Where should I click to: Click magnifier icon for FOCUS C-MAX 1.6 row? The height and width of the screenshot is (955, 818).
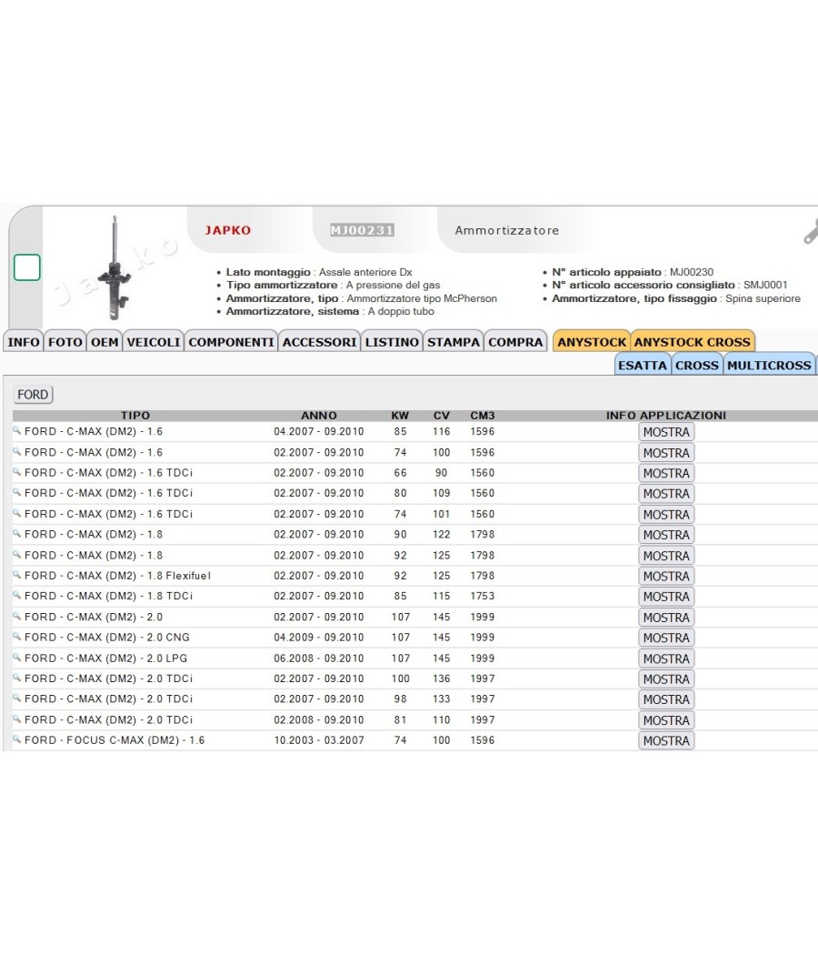tap(17, 739)
